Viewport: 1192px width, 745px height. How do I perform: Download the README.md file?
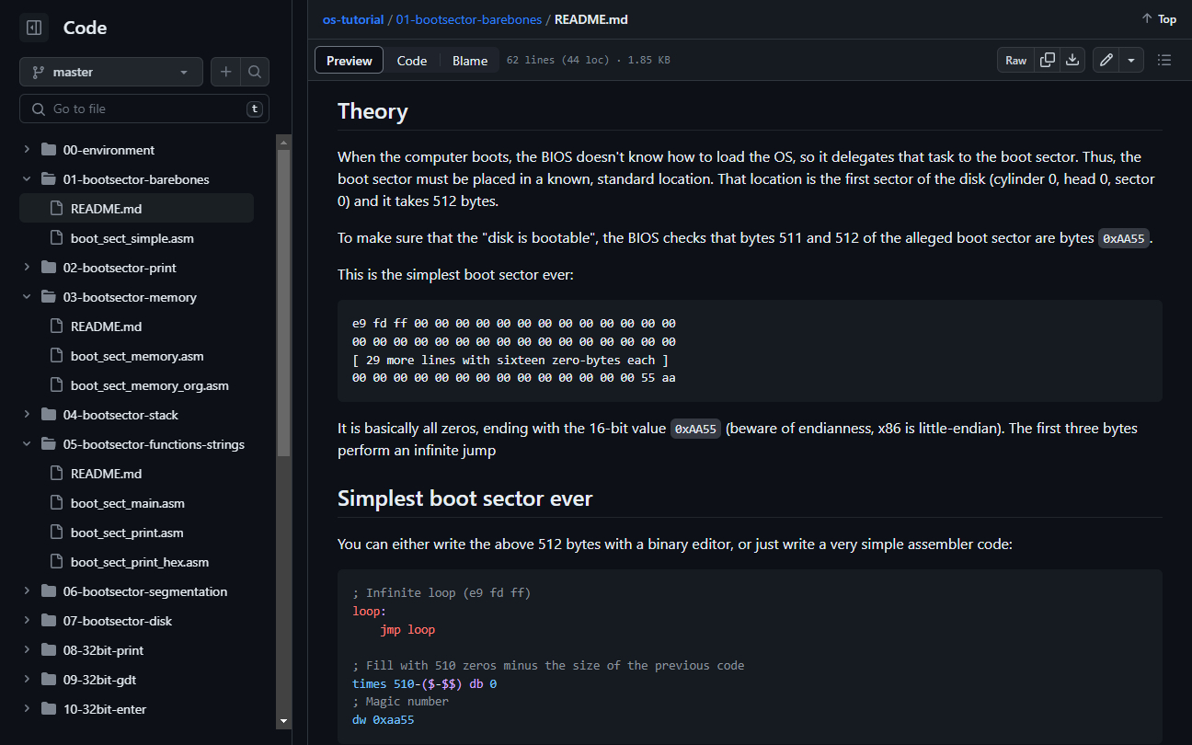point(1072,59)
